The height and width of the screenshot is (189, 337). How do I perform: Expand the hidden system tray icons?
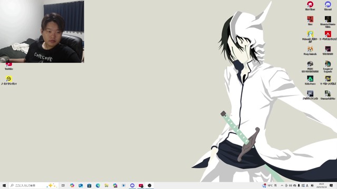[282, 185]
